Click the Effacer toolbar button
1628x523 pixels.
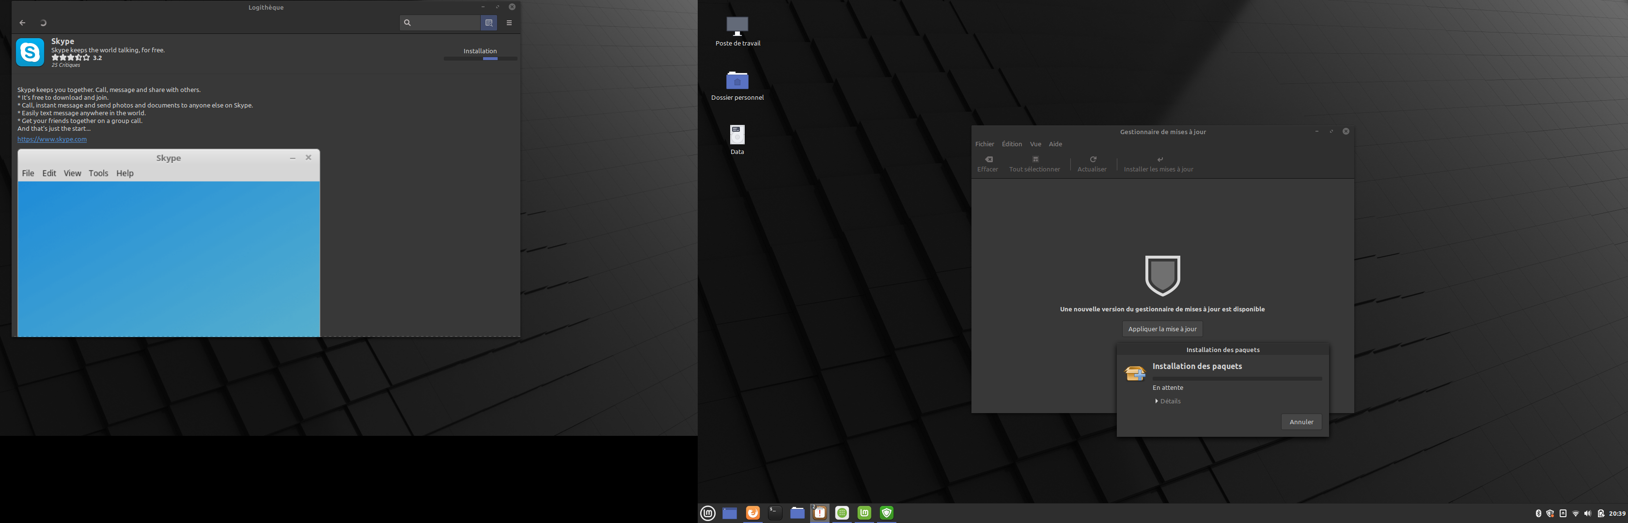click(x=987, y=164)
